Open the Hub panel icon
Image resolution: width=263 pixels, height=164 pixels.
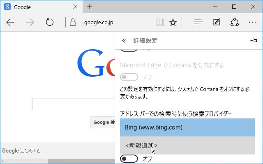pyautogui.click(x=198, y=22)
